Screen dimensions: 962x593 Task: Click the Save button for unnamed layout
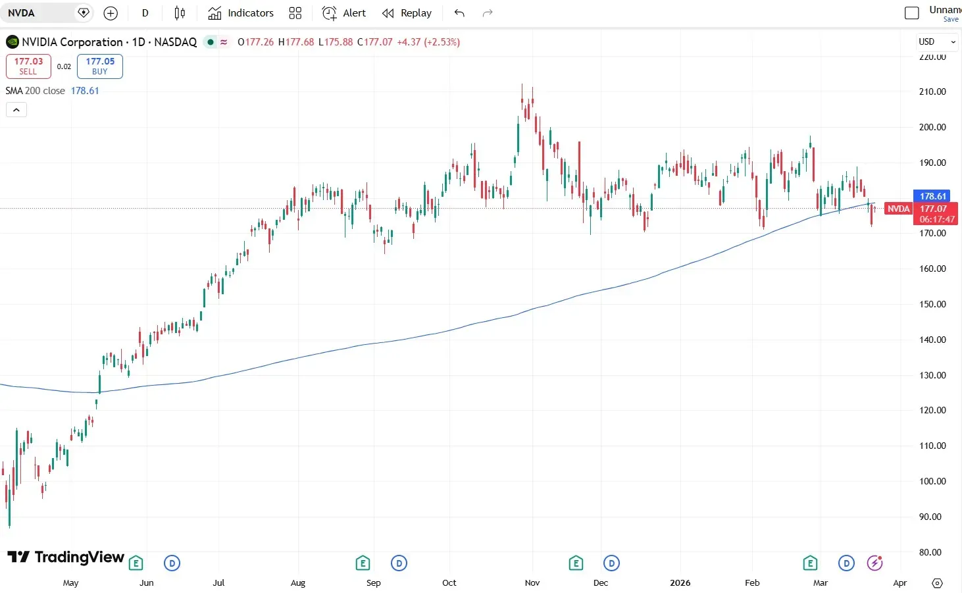point(950,19)
